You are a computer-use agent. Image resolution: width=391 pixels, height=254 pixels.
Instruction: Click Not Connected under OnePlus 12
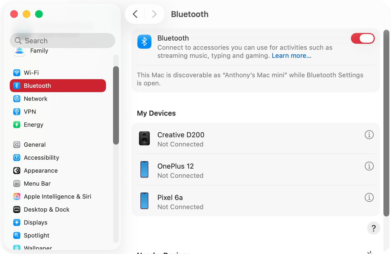[180, 176]
